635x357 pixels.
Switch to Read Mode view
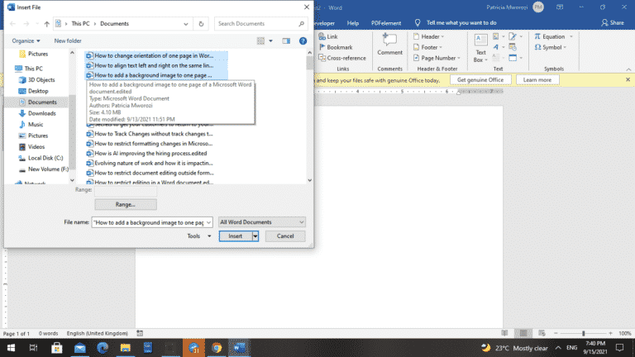pos(504,333)
